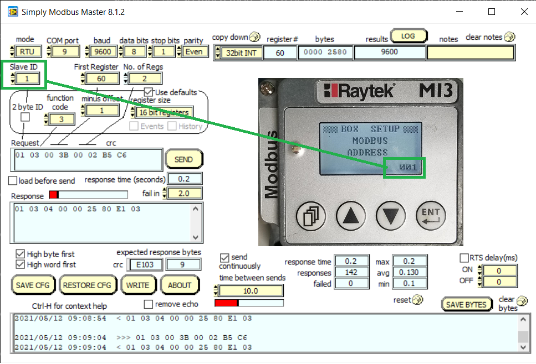The width and height of the screenshot is (536, 364).
Task: Click the SEND button
Action: tap(184, 159)
